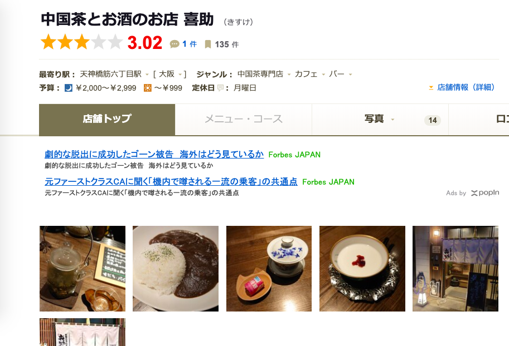Click the popIn ads logo
The image size is (509, 346).
tap(485, 193)
